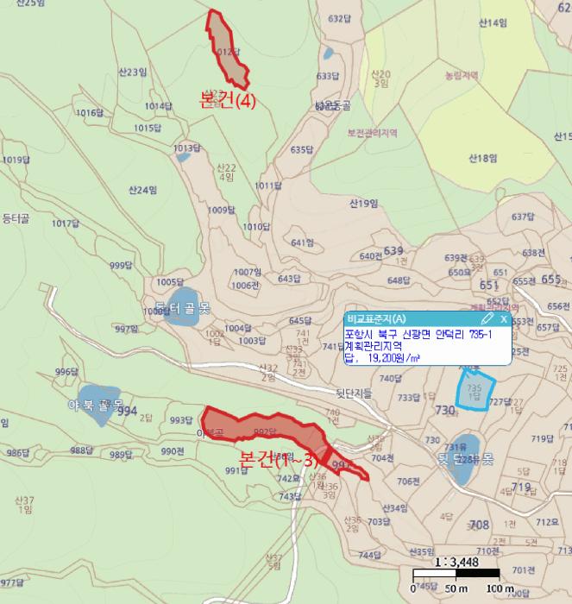Select parcel label 989답
This screenshot has width=572, height=604.
pyautogui.click(x=121, y=455)
